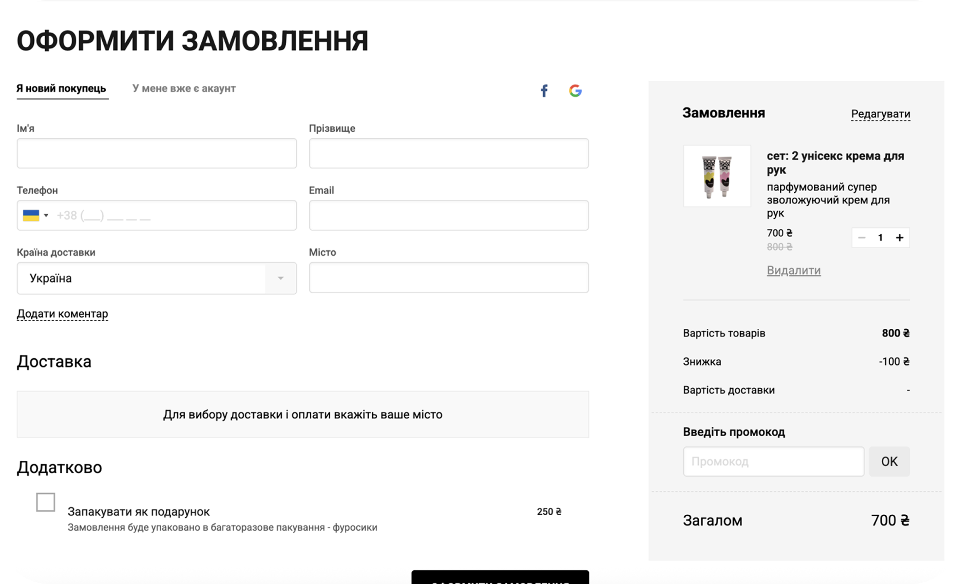This screenshot has width=960, height=584.
Task: Open the Додати коментар link
Action: [x=62, y=314]
